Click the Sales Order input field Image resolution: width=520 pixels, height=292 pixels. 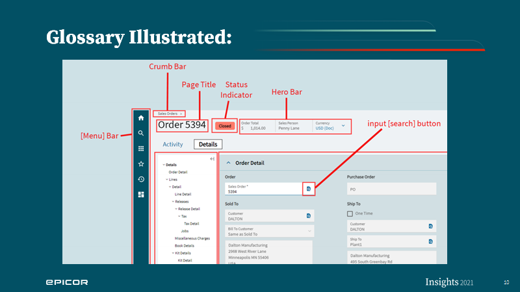[264, 189]
